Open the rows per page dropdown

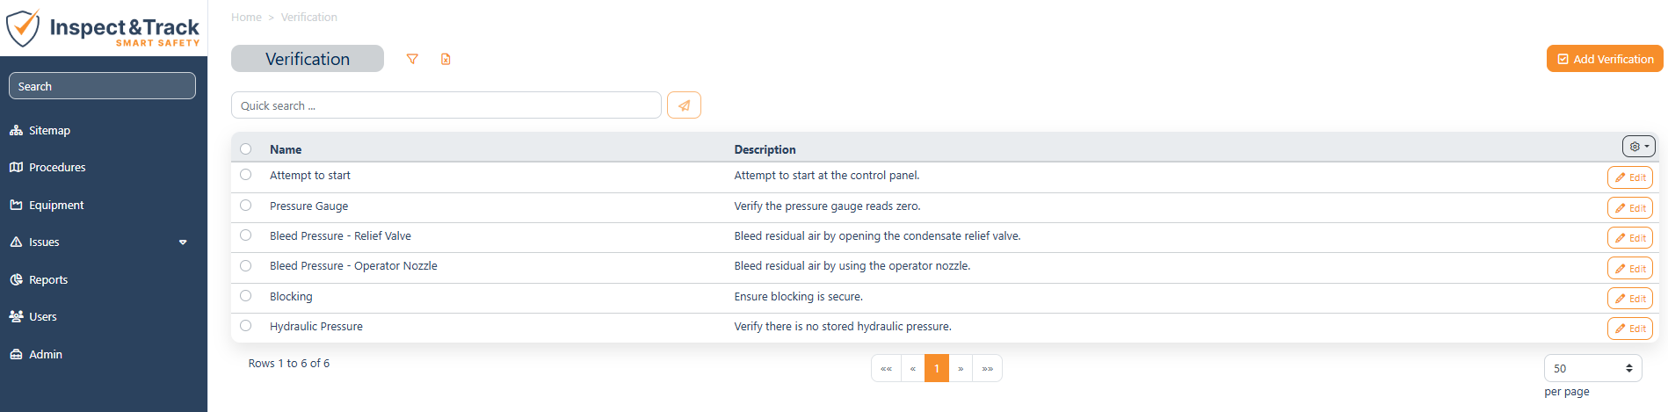(x=1592, y=368)
